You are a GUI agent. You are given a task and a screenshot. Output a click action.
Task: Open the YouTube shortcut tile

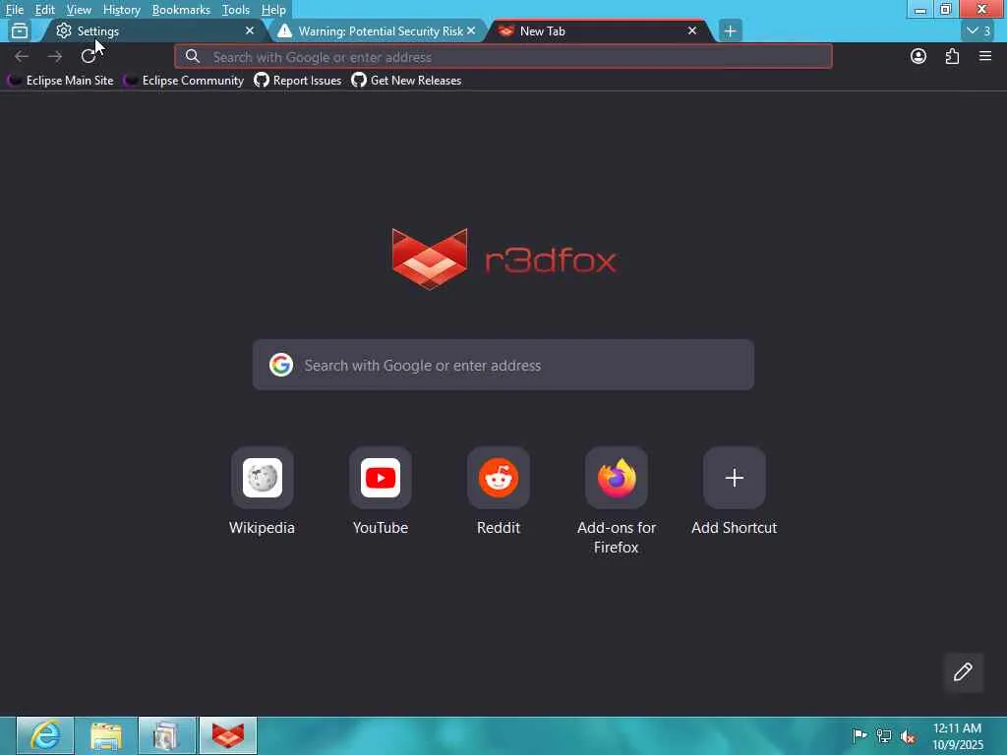click(381, 478)
